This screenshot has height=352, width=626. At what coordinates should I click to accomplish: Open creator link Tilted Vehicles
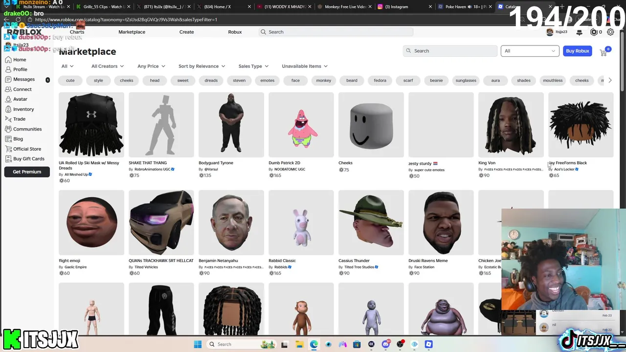pyautogui.click(x=146, y=267)
